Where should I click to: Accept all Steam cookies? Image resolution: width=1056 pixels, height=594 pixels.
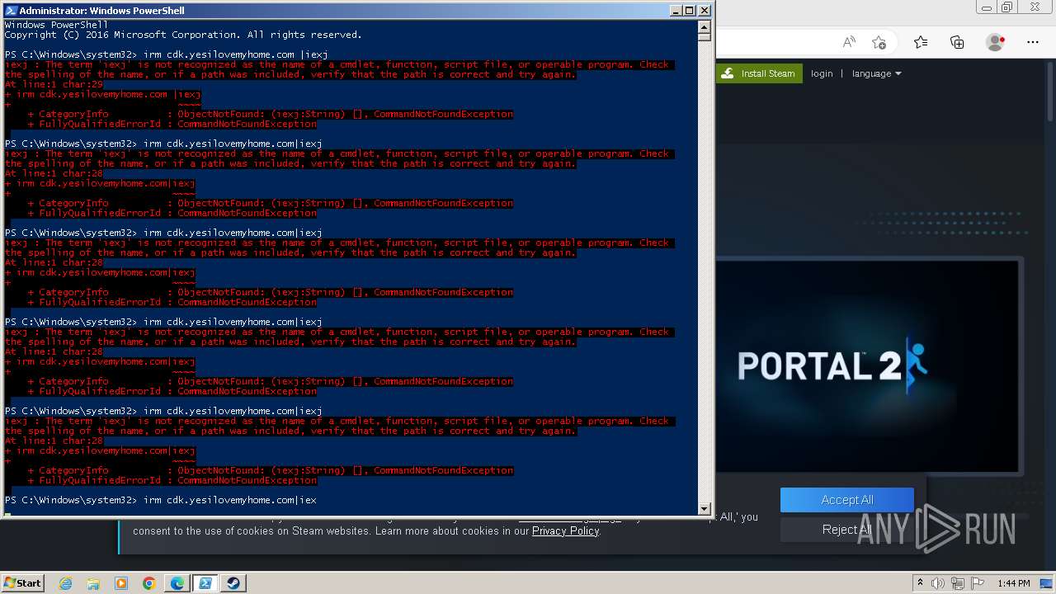(847, 500)
